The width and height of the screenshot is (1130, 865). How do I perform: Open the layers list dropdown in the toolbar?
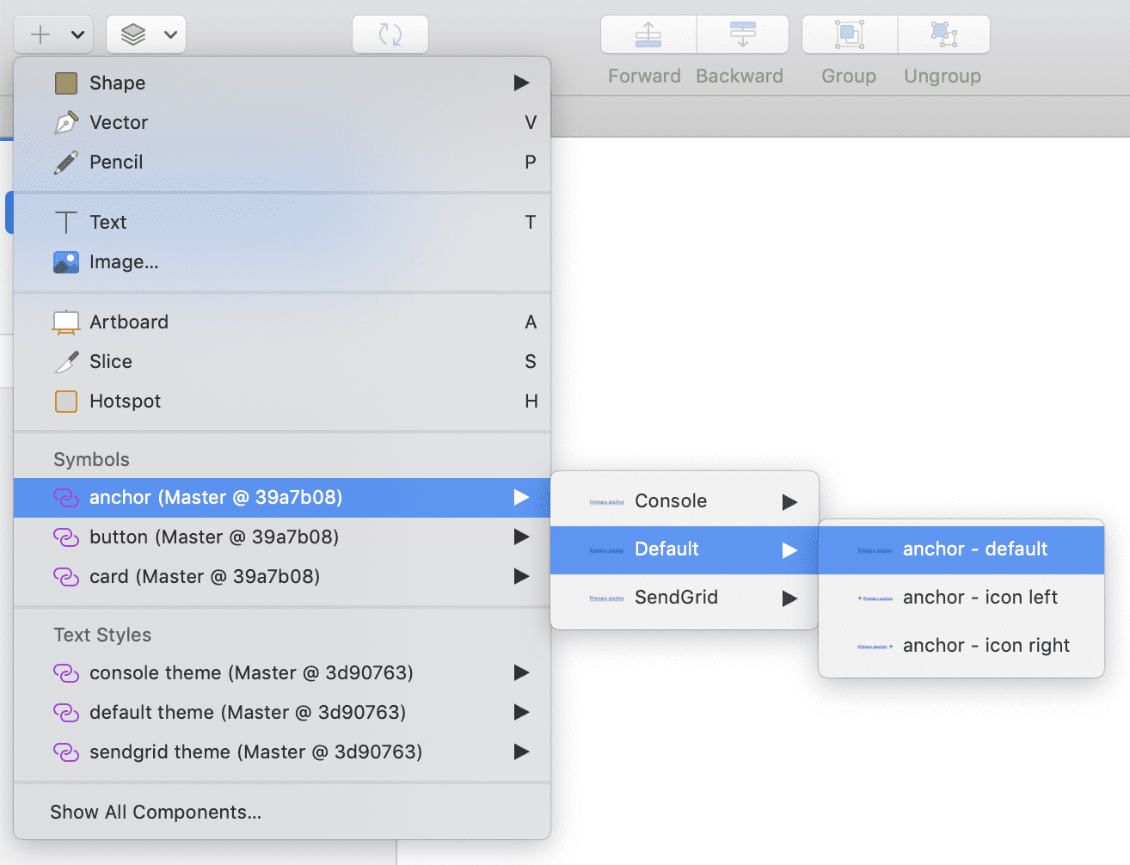click(146, 34)
